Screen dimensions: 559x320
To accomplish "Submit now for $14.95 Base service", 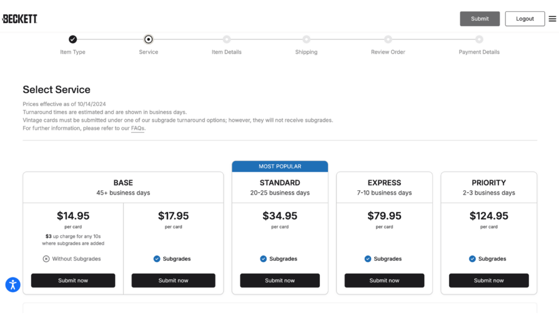I will [x=73, y=281].
